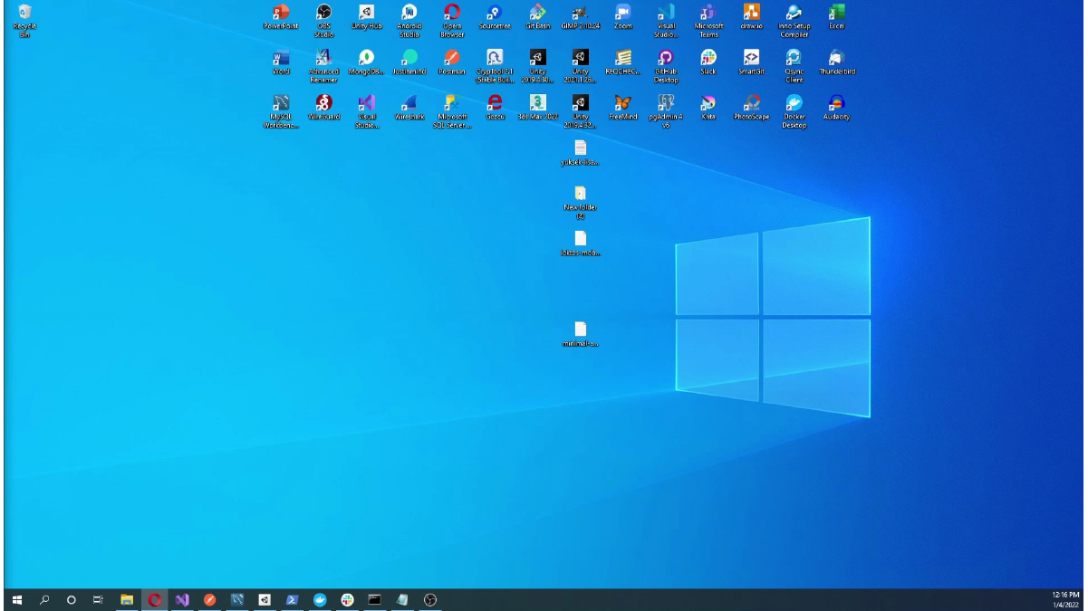
Task: Select the MongoDB desktop shortcut
Action: pyautogui.click(x=366, y=62)
